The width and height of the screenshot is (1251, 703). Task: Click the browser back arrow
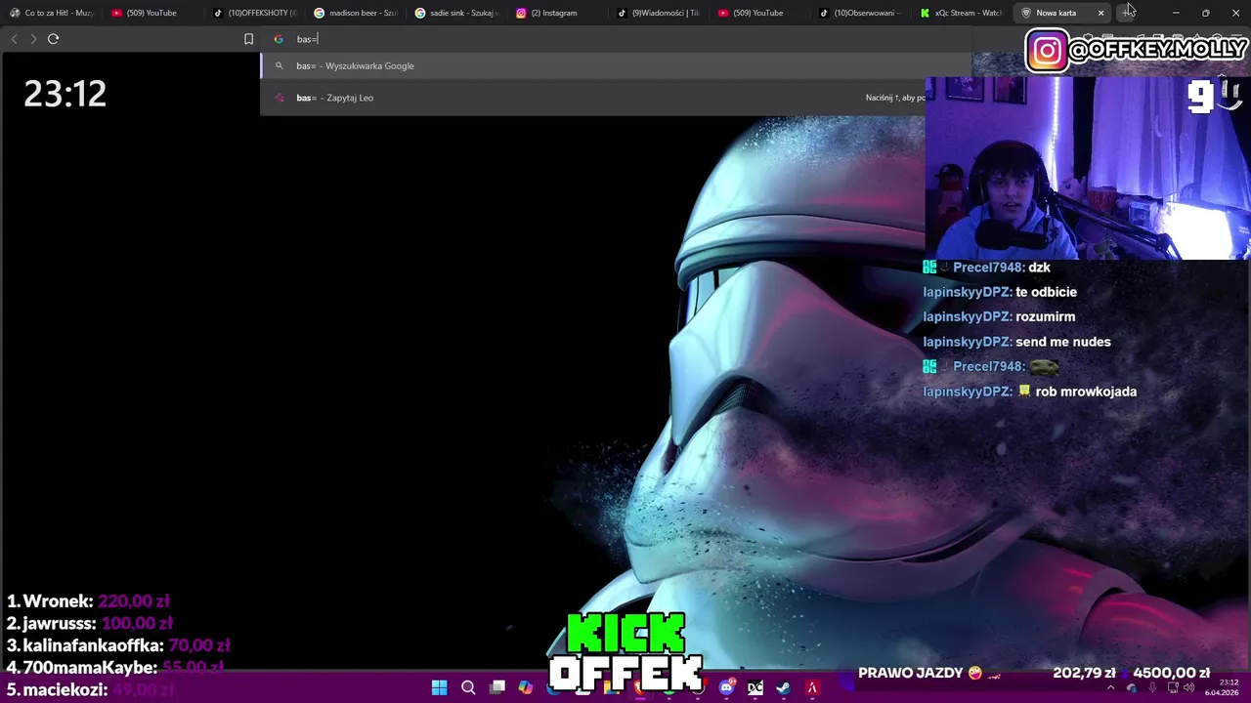coord(14,39)
